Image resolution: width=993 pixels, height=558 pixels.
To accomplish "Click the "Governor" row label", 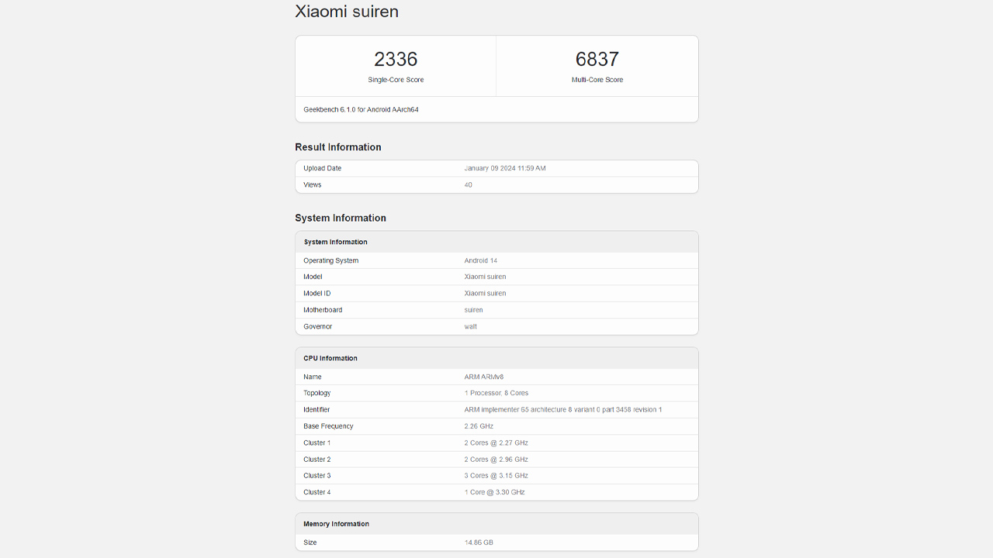I will point(318,326).
